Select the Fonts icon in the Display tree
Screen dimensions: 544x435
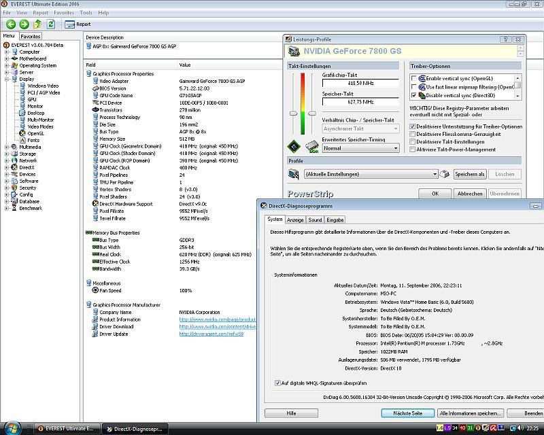[22, 140]
